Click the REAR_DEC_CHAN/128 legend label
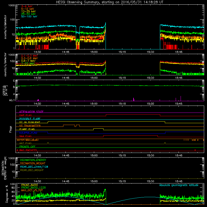This screenshot has width=207, height=207. 34,167
